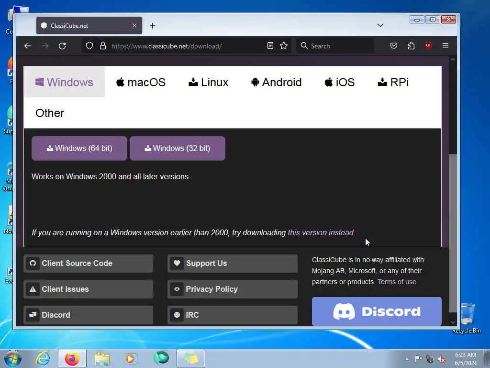This screenshot has height=368, width=490.
Task: Open the Client Source Code link
Action: pyautogui.click(x=89, y=264)
